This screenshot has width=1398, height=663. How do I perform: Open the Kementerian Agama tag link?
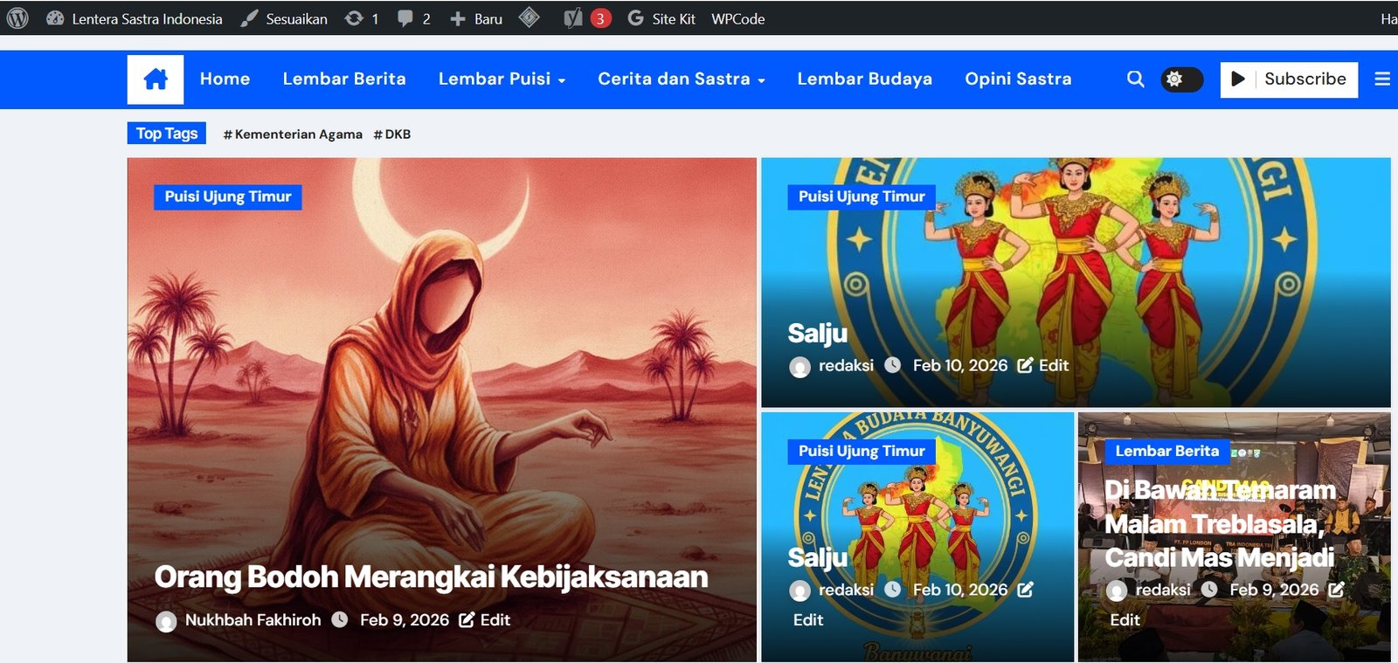pos(293,135)
